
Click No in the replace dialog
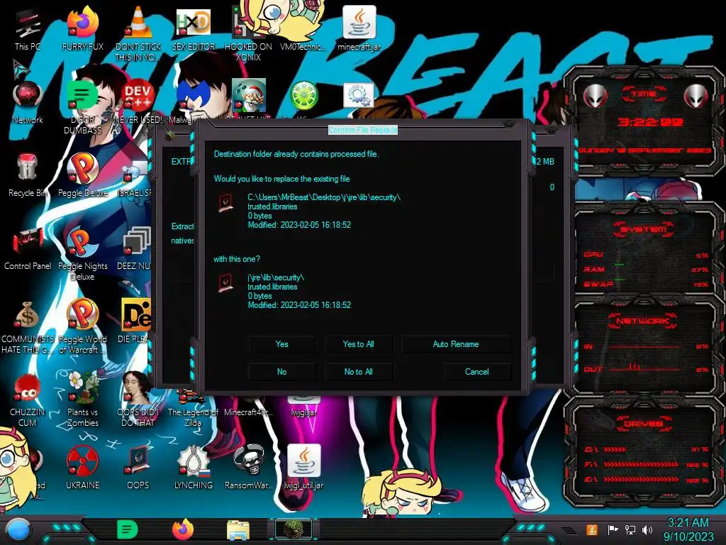coord(281,372)
